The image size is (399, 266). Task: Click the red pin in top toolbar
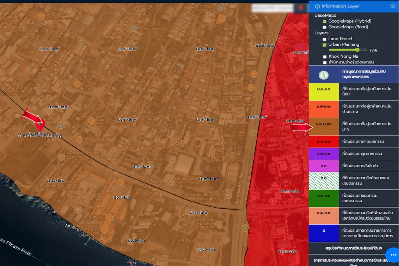tap(300, 8)
